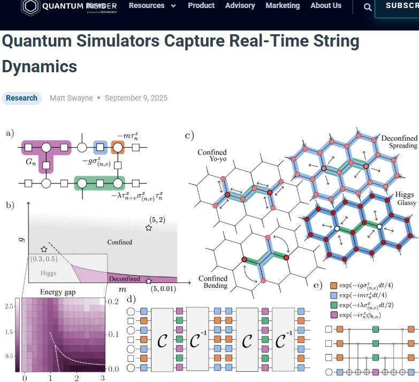Open search with the magnifier icon
419x382 pixels.
[367, 7]
